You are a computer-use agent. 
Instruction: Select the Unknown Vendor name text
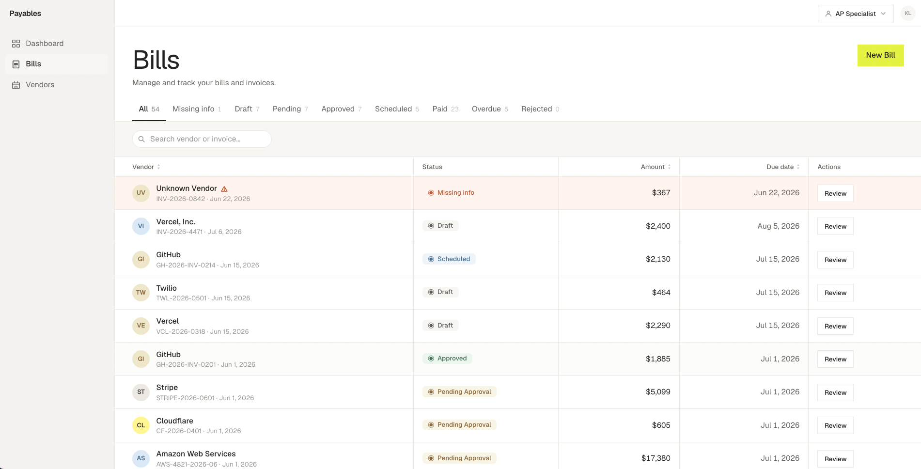pos(187,188)
